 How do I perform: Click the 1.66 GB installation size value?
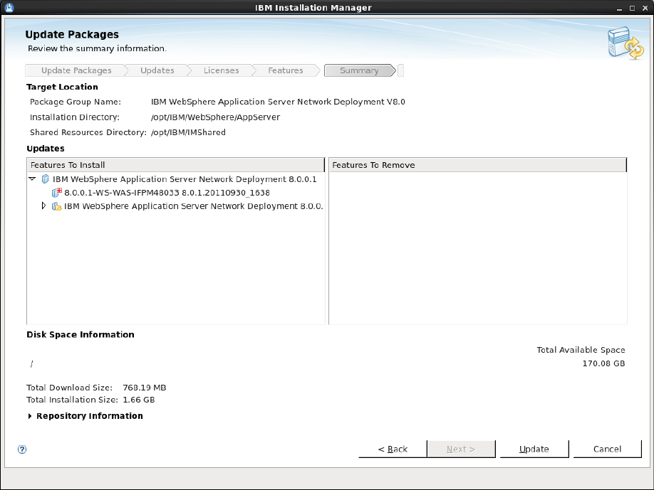(138, 400)
